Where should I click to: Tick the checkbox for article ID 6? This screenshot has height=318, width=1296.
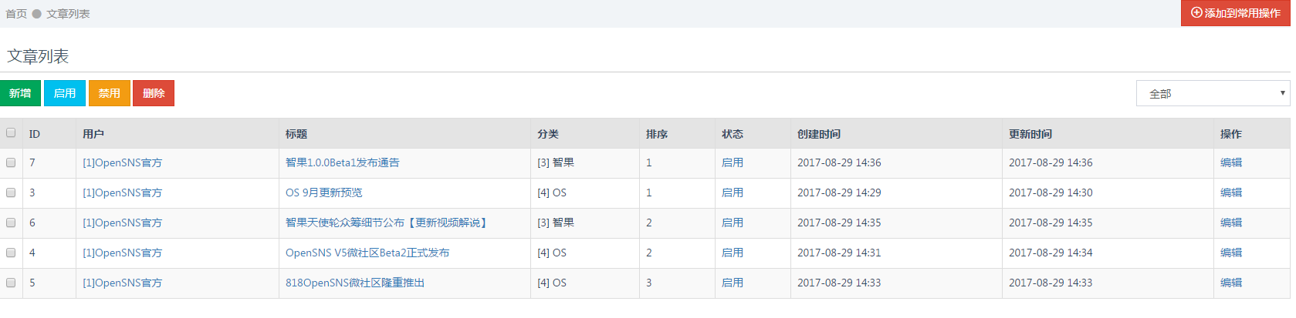point(11,223)
